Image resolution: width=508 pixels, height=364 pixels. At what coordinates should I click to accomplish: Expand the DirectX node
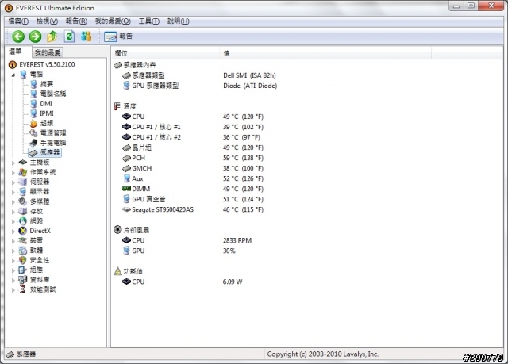(x=13, y=231)
